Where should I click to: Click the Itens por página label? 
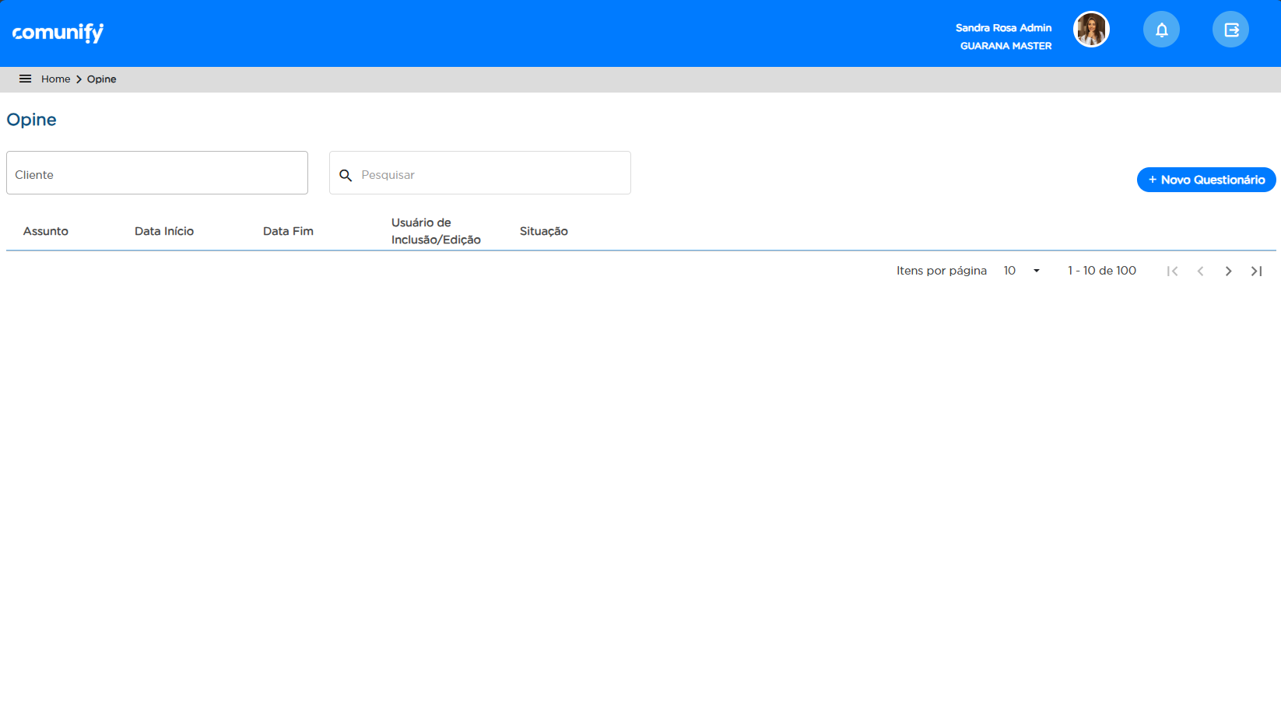942,271
